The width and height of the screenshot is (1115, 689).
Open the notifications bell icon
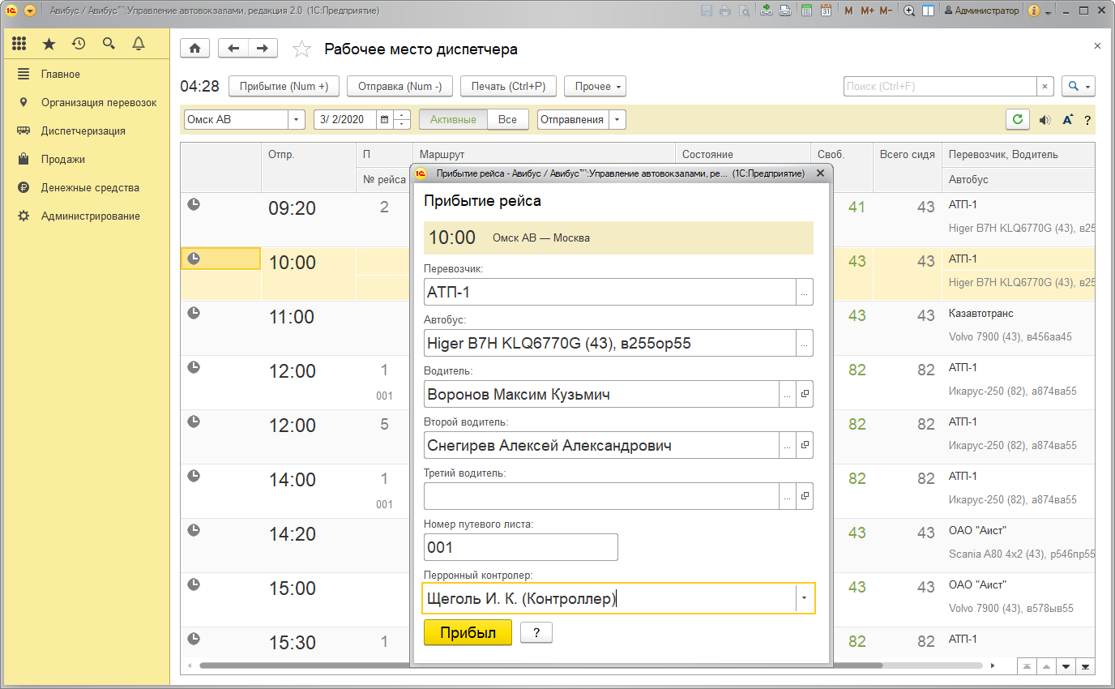[139, 44]
